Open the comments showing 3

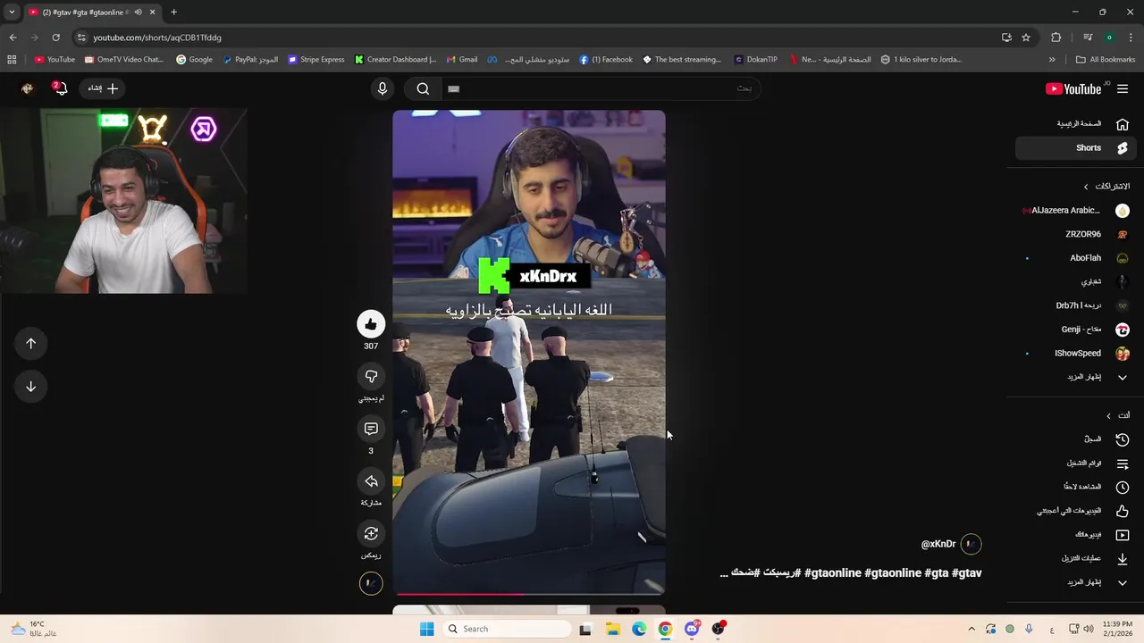(x=371, y=429)
